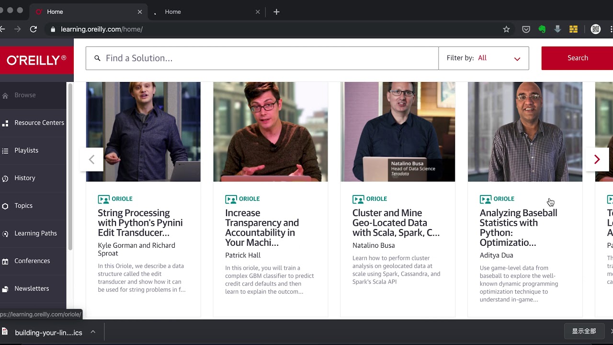Expand the downloaded file options chevron

93,332
